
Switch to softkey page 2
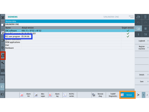click(147, 95)
